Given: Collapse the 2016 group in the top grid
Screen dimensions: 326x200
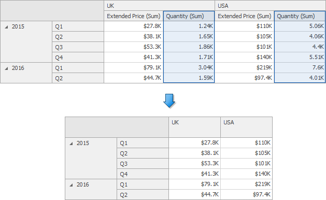Looking at the screenshot, I should tap(6, 68).
